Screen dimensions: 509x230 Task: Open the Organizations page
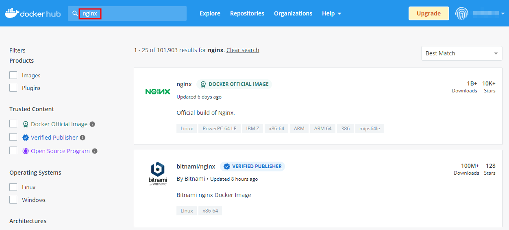pos(293,13)
